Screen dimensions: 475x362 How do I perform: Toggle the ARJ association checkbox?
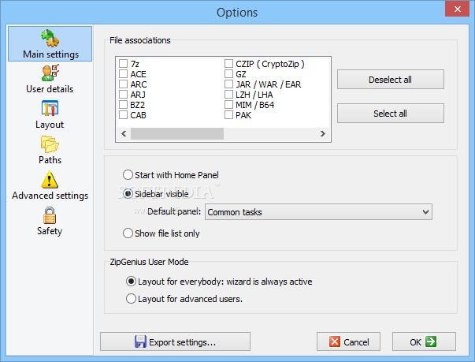(x=124, y=95)
